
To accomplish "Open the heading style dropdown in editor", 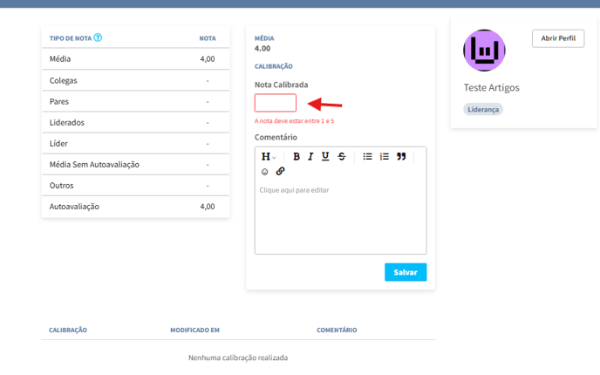I will tap(269, 156).
